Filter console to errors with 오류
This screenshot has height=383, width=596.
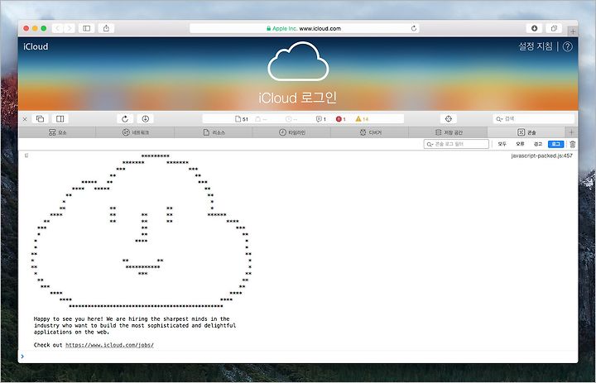pyautogui.click(x=520, y=144)
